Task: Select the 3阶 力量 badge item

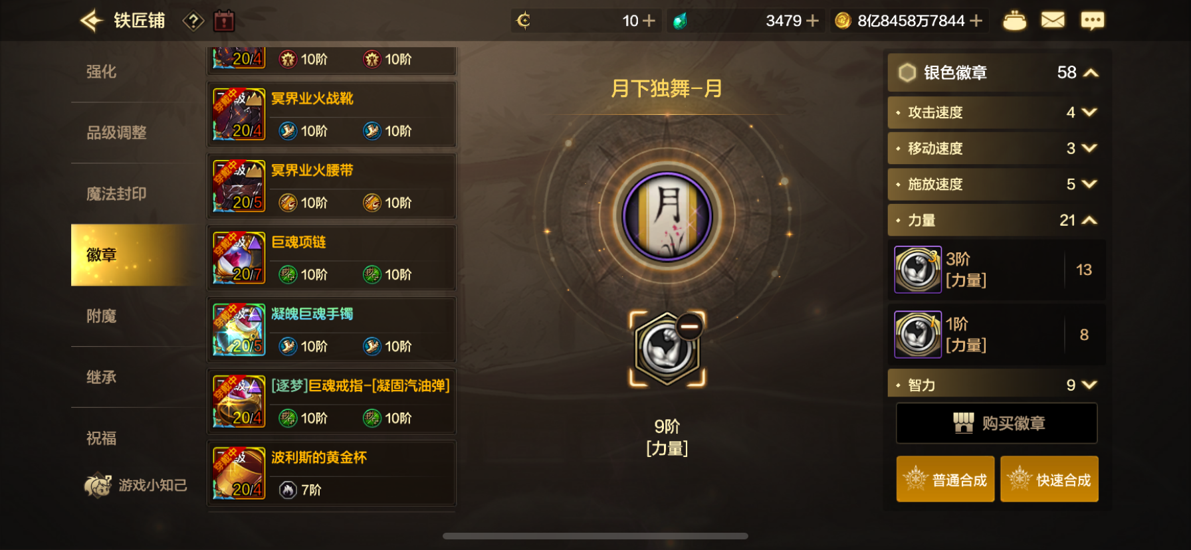Action: pos(996,270)
